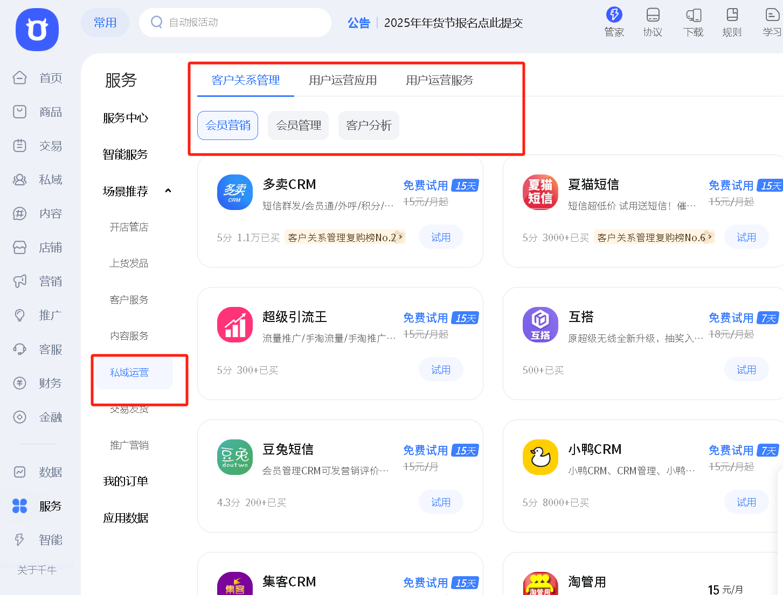Click the 集客CRM app logo
Viewport: 783px width, 595px height.
pos(235,583)
